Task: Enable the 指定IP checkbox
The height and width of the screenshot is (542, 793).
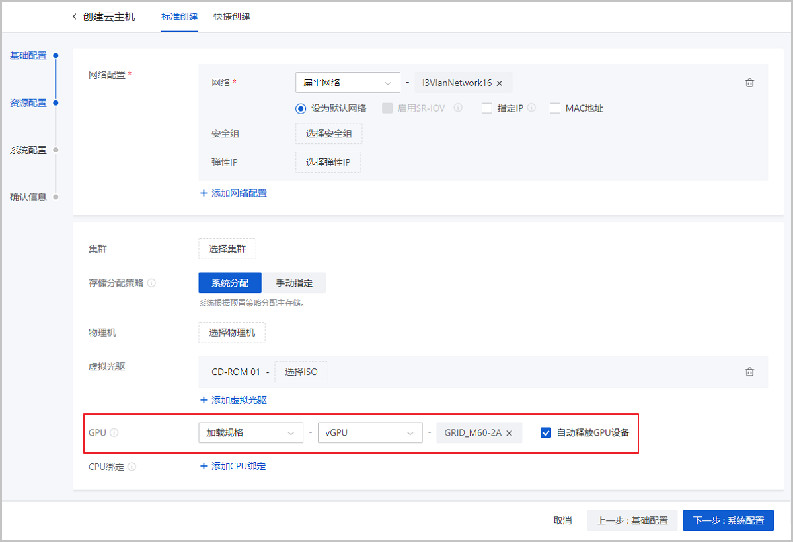Action: click(x=487, y=108)
